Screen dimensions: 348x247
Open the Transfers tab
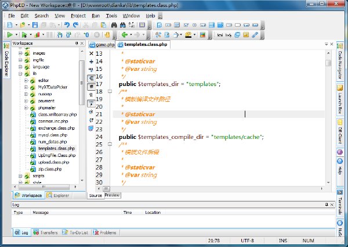(x=45, y=232)
